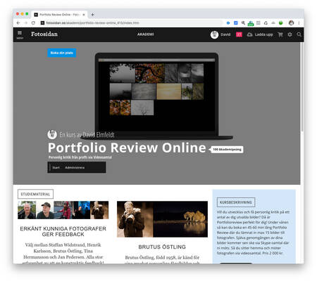Open the hamburger menu icon on Fotosidan
The image size is (317, 281).
[20, 34]
